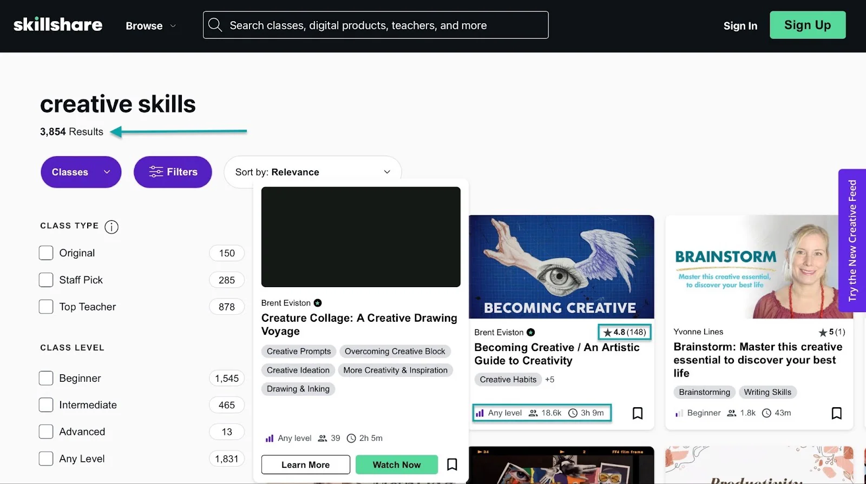Click the level bars icon beside Beginner on Brainstorm
The height and width of the screenshot is (484, 866).
click(x=679, y=413)
